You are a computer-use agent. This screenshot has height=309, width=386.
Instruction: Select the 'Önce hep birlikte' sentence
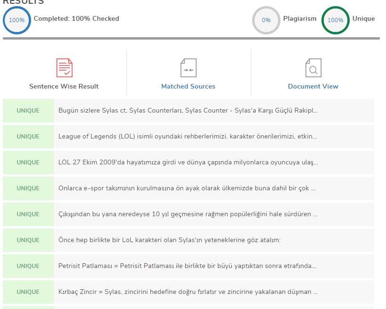[169, 240]
